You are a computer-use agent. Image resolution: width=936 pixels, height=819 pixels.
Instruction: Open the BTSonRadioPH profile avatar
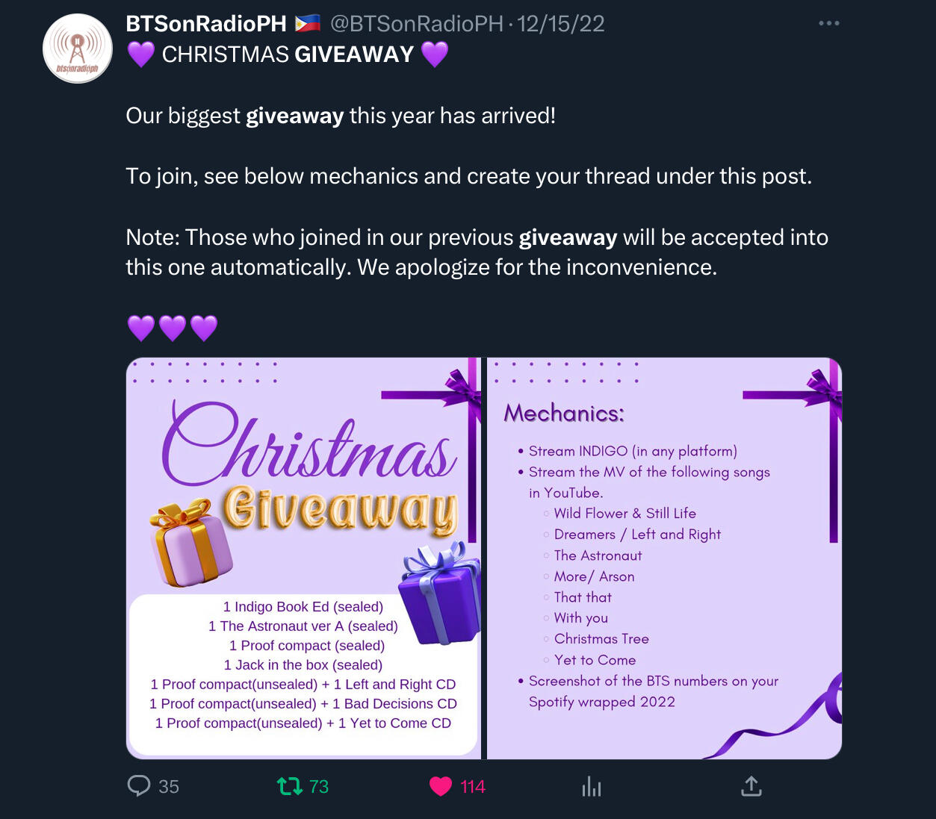point(78,49)
